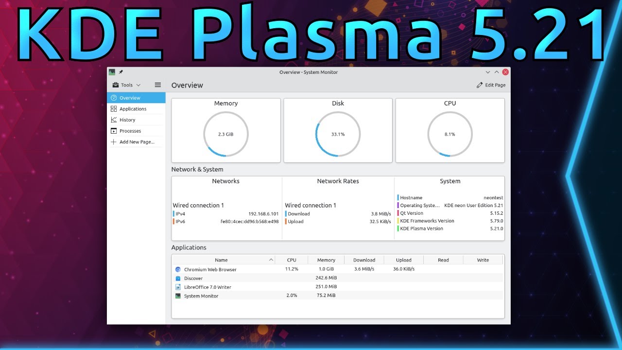Open the Tools dropdown menu
Screen dimensions: 622x350
pos(127,85)
